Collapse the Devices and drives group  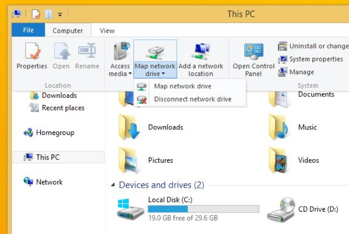(113, 185)
